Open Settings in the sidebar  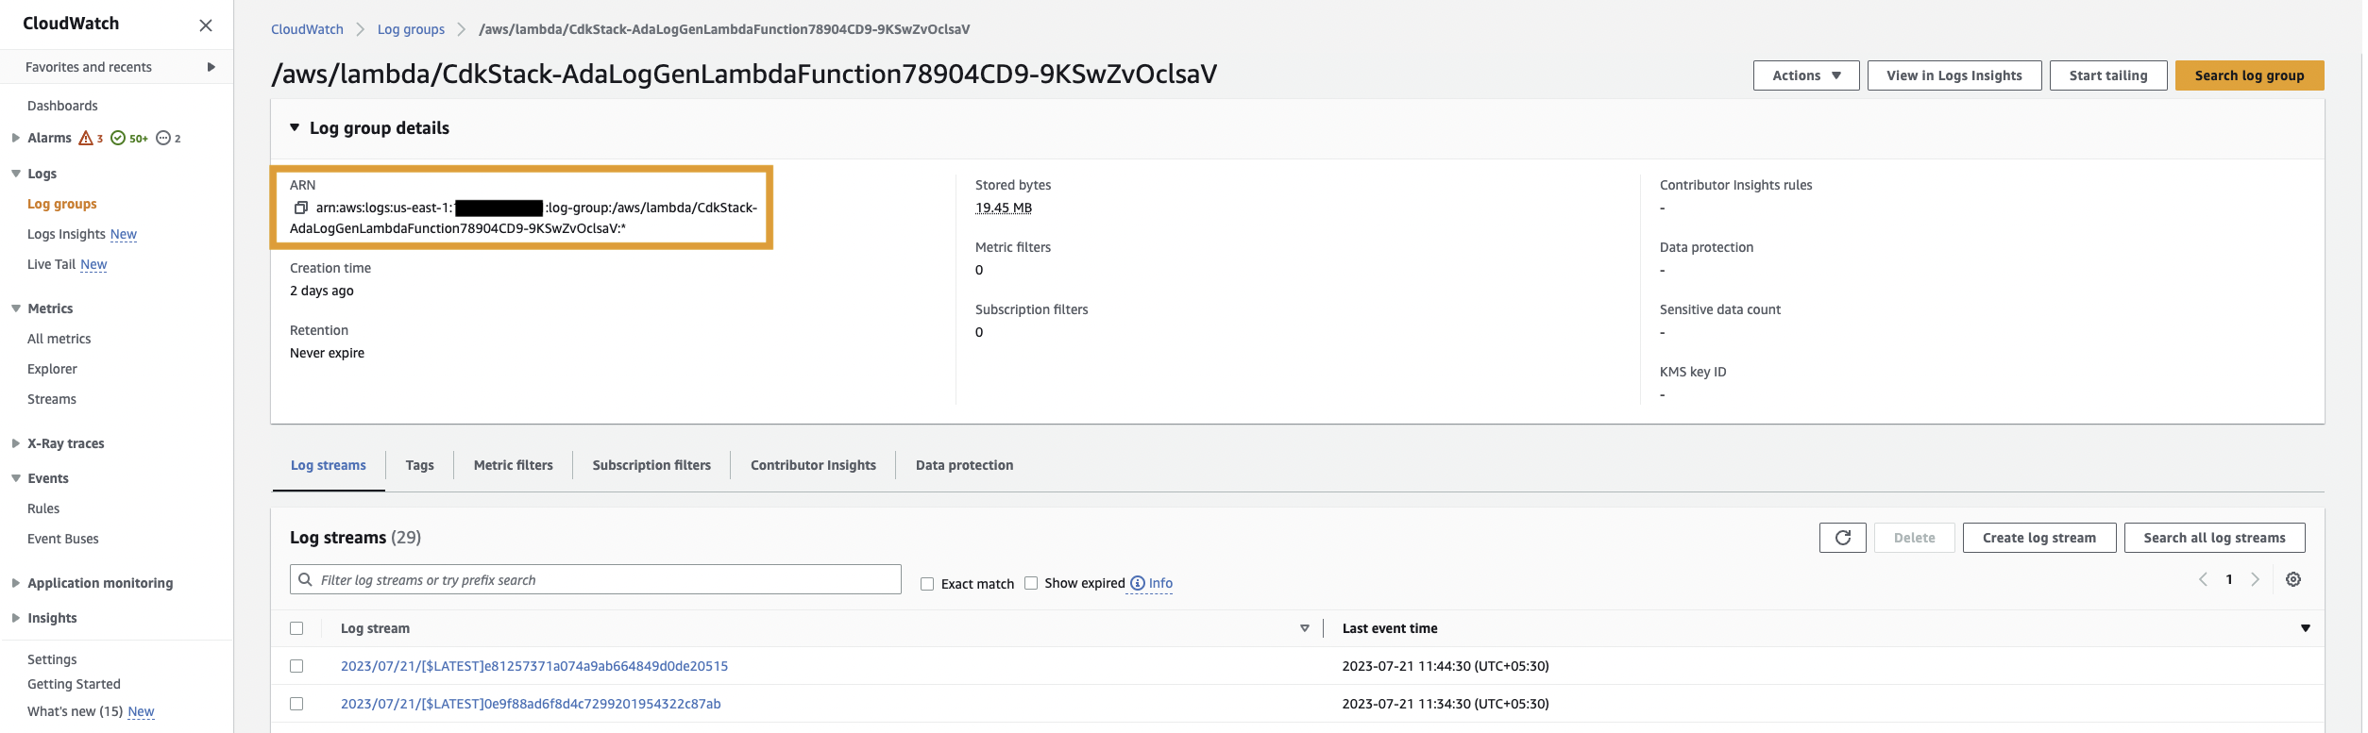52,659
